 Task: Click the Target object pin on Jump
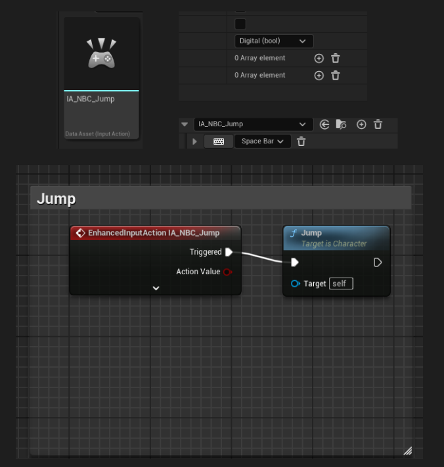pos(296,283)
